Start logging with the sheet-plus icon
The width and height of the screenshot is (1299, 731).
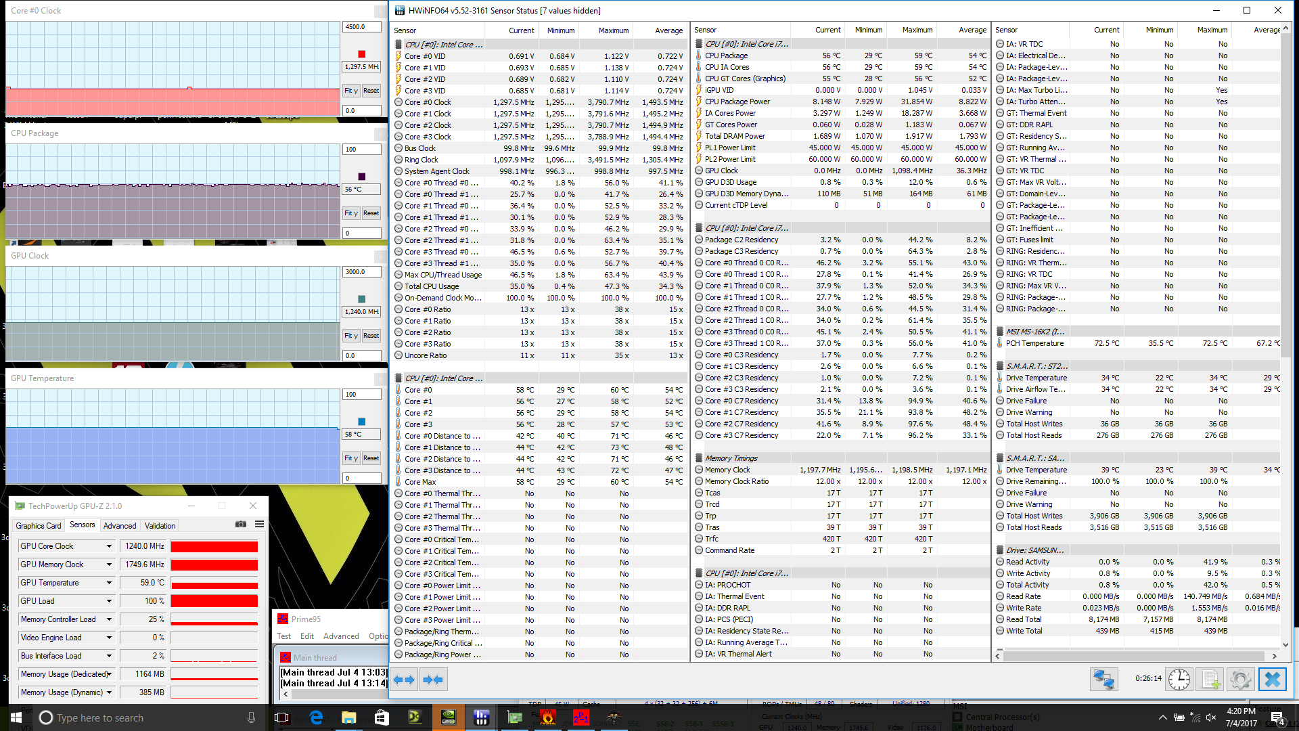tap(1210, 679)
